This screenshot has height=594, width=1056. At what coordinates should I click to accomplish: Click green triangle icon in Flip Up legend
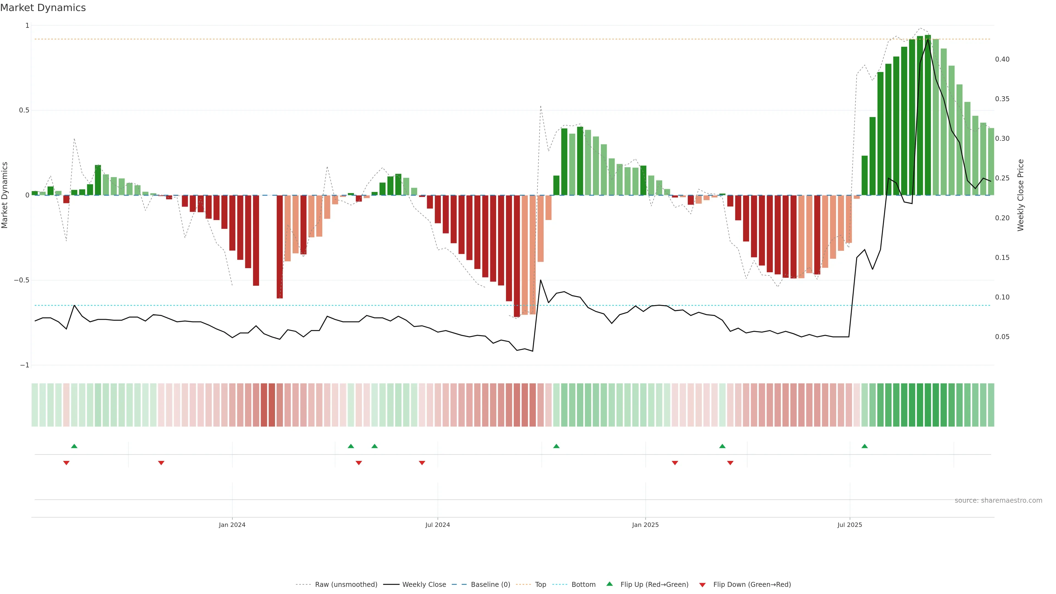click(x=610, y=584)
